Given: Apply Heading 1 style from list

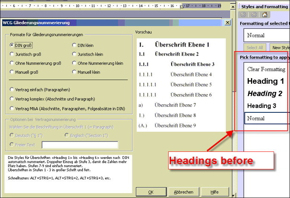Looking at the screenshot, I should point(265,81).
